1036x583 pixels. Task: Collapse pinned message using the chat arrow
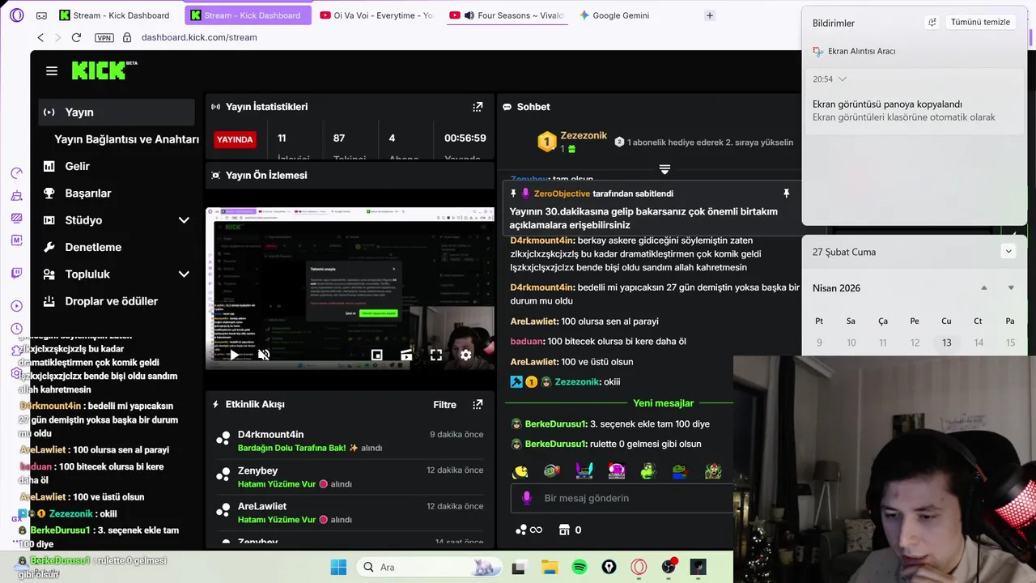click(664, 169)
